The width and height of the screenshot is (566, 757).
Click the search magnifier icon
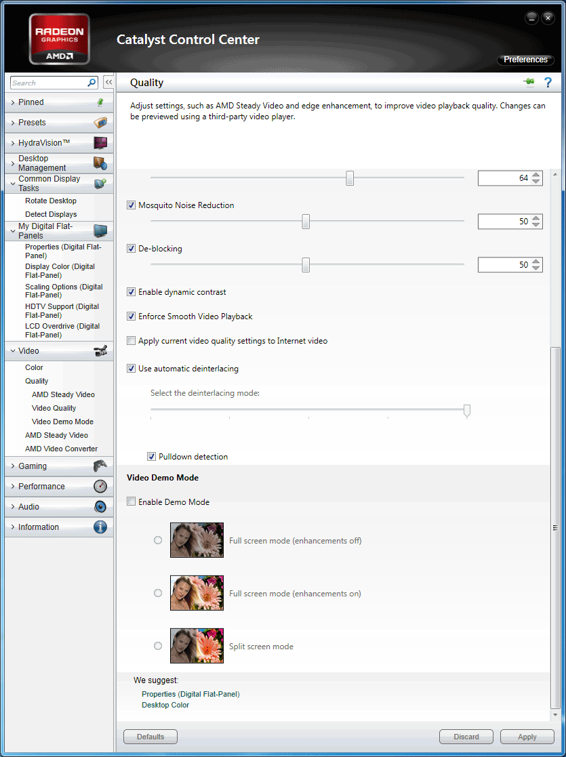pyautogui.click(x=92, y=83)
